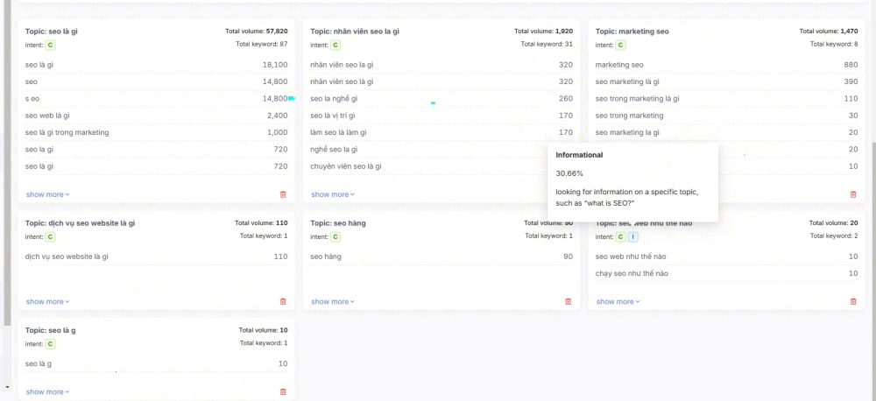Delete the 'seo hàng' topic card
This screenshot has width=876, height=401.
coord(568,301)
